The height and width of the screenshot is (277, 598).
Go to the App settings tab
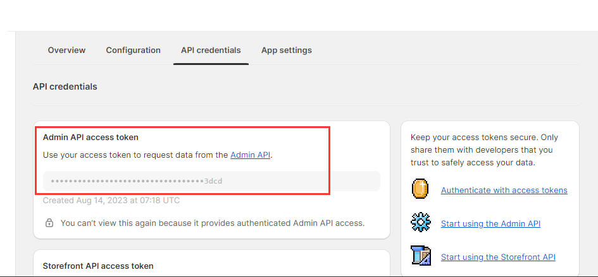[286, 50]
